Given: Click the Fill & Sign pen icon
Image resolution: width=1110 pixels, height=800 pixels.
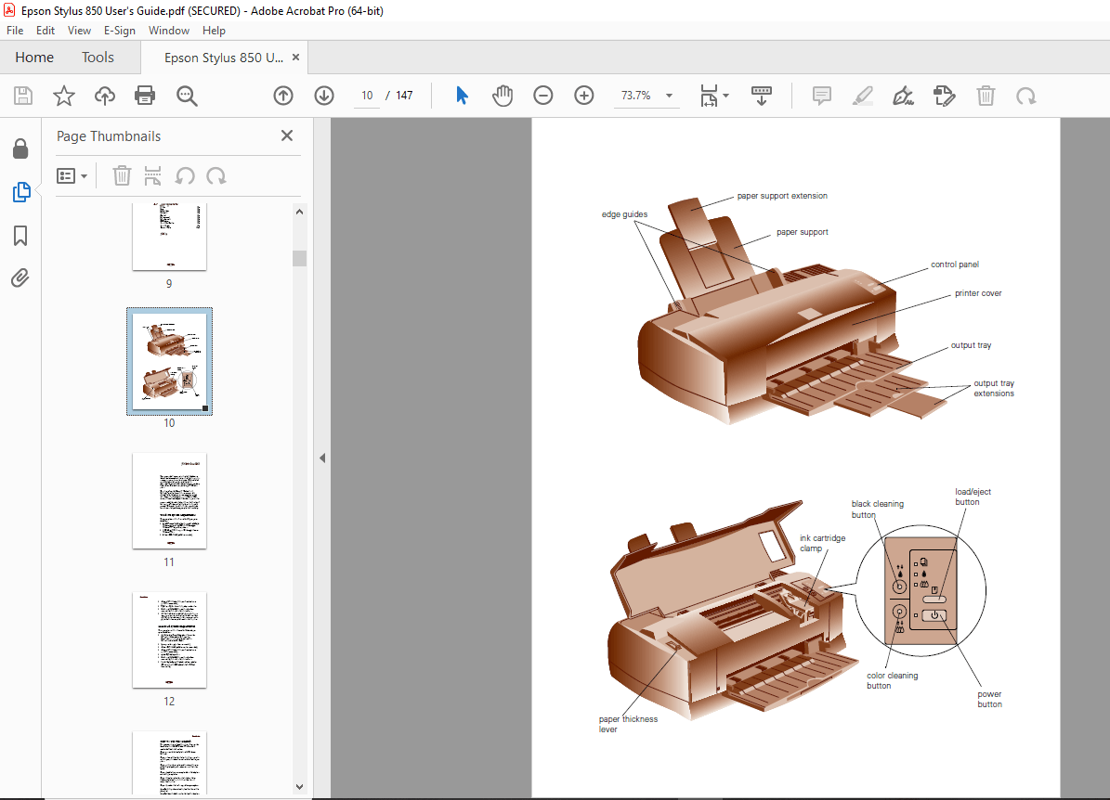Looking at the screenshot, I should [902, 96].
